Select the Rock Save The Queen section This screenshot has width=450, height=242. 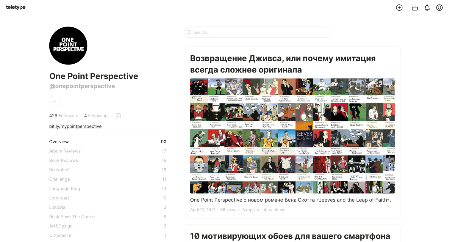[108, 217]
